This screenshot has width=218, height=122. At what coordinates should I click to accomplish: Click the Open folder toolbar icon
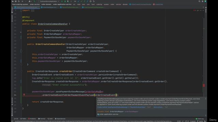[13, 1]
